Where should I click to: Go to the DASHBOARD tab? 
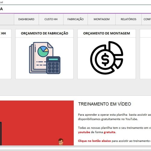[x=26, y=19]
